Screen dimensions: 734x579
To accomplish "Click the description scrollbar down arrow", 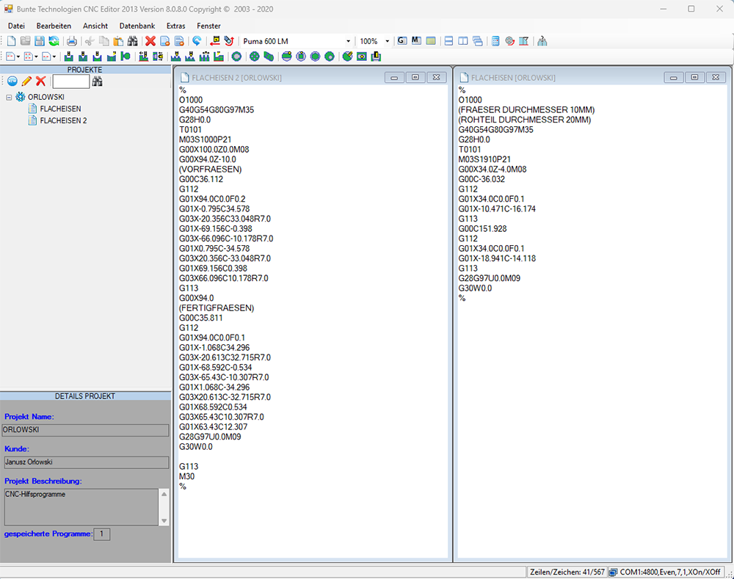I will click(164, 521).
